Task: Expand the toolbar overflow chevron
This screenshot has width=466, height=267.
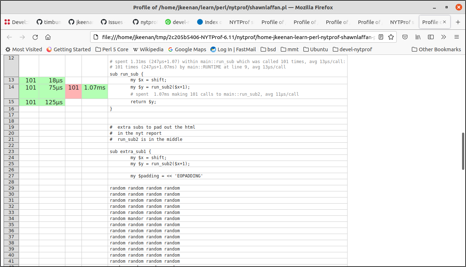Action: 444,37
